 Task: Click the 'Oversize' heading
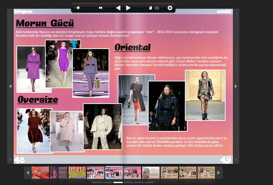click(38, 100)
